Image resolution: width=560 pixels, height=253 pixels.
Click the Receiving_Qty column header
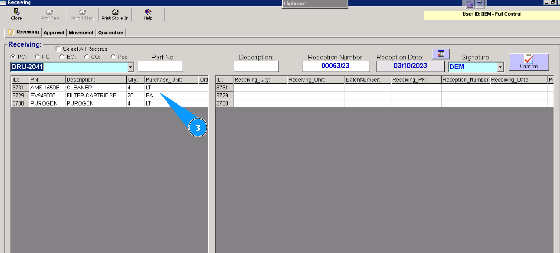click(260, 79)
